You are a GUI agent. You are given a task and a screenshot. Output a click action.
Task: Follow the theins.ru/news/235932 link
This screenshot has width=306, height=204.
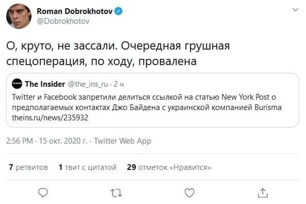point(50,118)
